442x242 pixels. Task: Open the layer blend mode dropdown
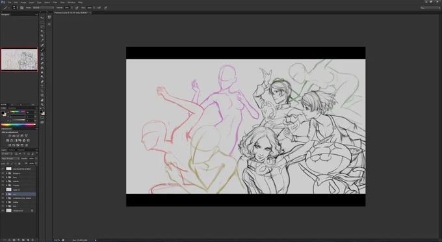10,158
